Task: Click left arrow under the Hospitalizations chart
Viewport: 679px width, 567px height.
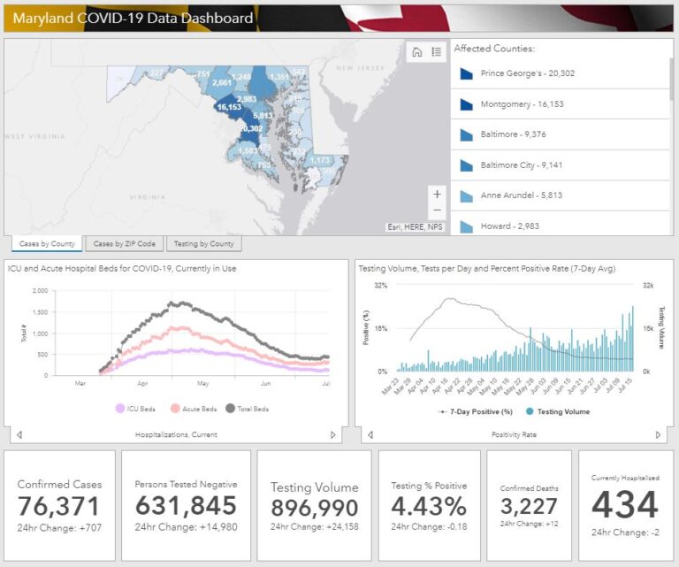Action: pos(19,434)
